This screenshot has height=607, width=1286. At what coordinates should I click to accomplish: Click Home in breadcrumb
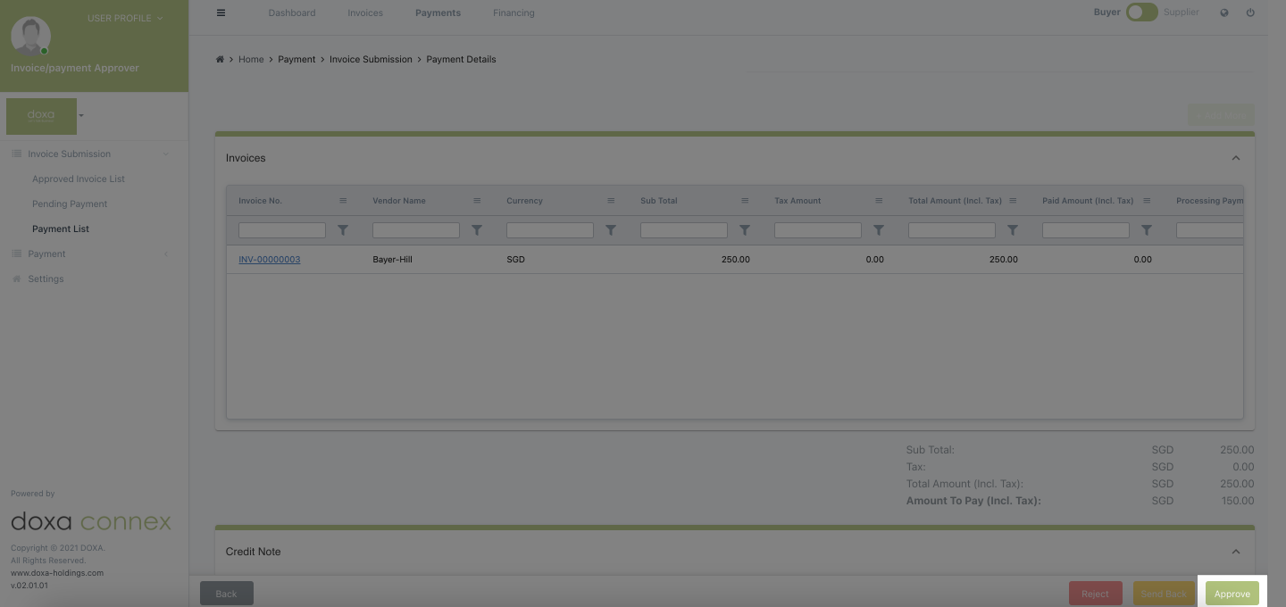tap(251, 59)
